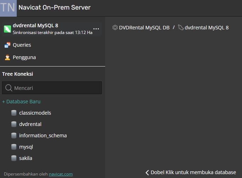Click the Sinkronisasi terakhir status text
This screenshot has width=242, height=178.
(53, 33)
